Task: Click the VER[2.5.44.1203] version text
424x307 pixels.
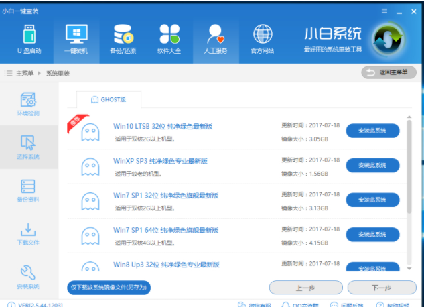Action: [x=41, y=305]
